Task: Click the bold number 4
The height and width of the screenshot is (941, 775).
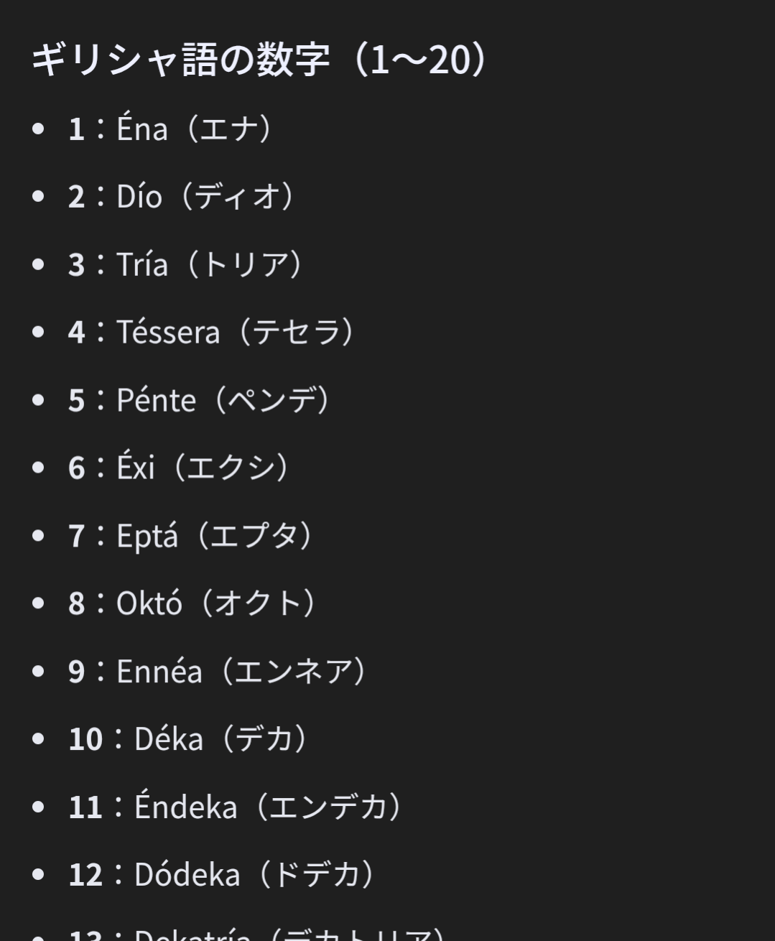Action: pyautogui.click(x=77, y=333)
